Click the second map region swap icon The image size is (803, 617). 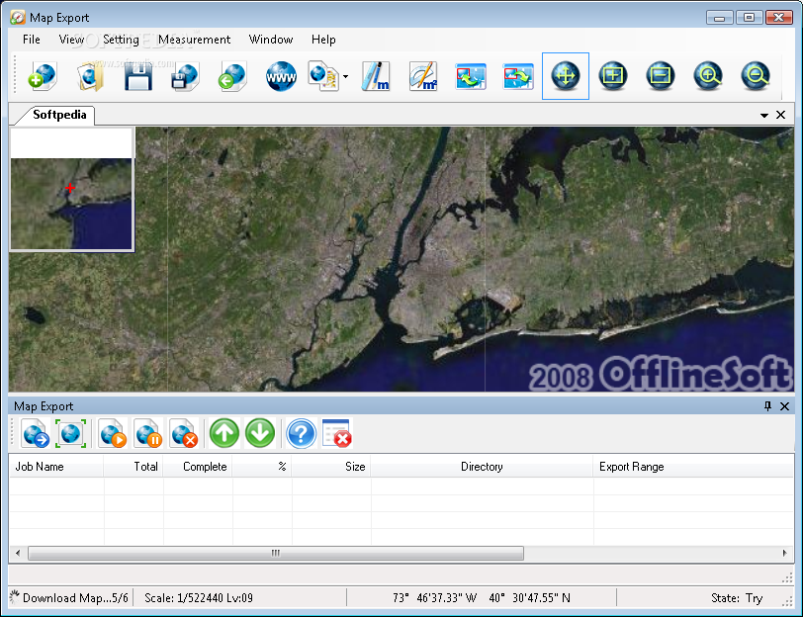(518, 76)
